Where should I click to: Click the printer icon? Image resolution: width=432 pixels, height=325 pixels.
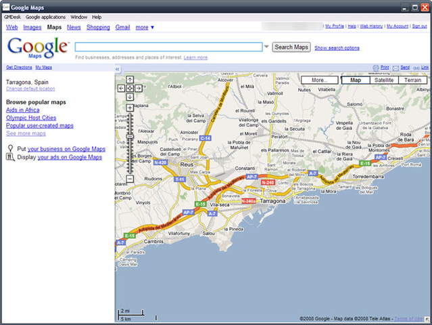376,68
